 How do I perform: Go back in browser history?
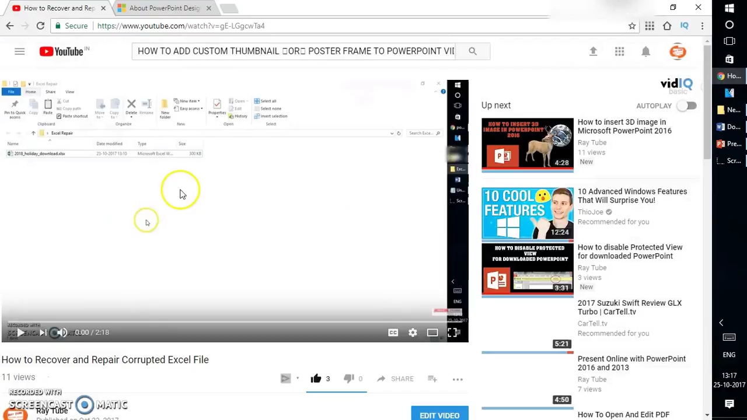tap(10, 26)
